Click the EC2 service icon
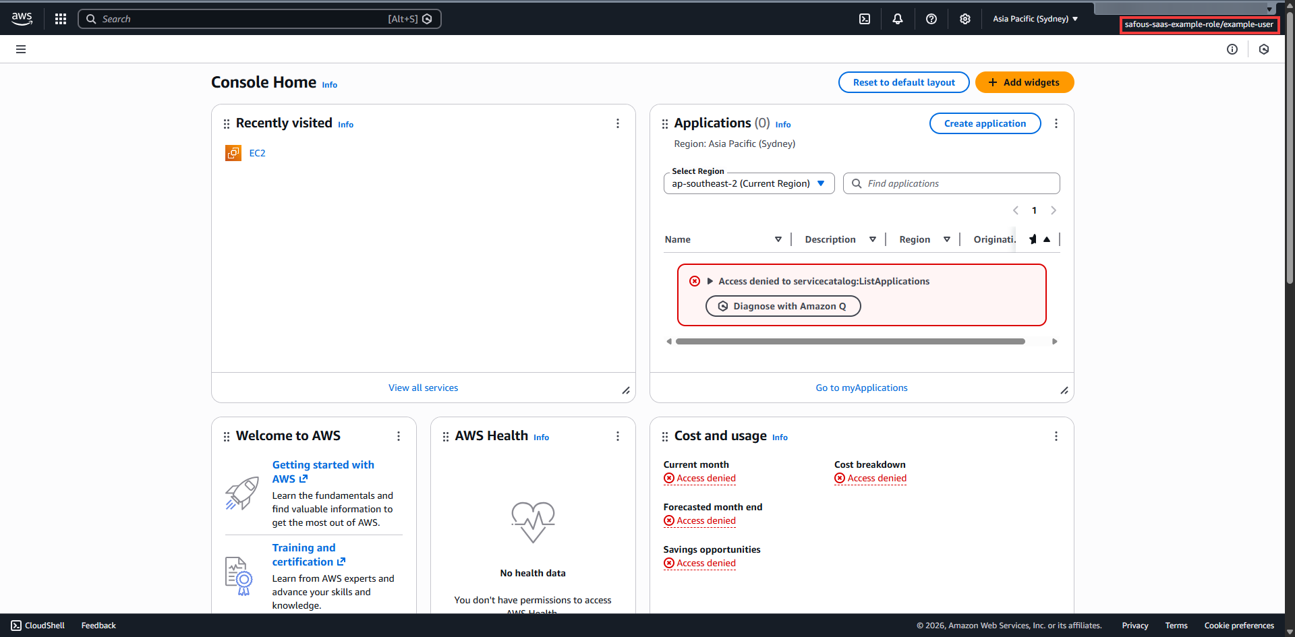 tap(233, 153)
